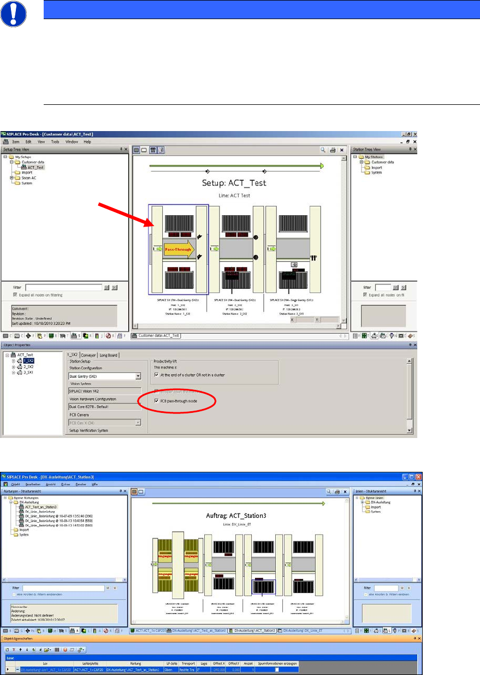Select the Import folder under My Setups
Image resolution: width=480 pixels, height=675 pixels.
point(26,173)
